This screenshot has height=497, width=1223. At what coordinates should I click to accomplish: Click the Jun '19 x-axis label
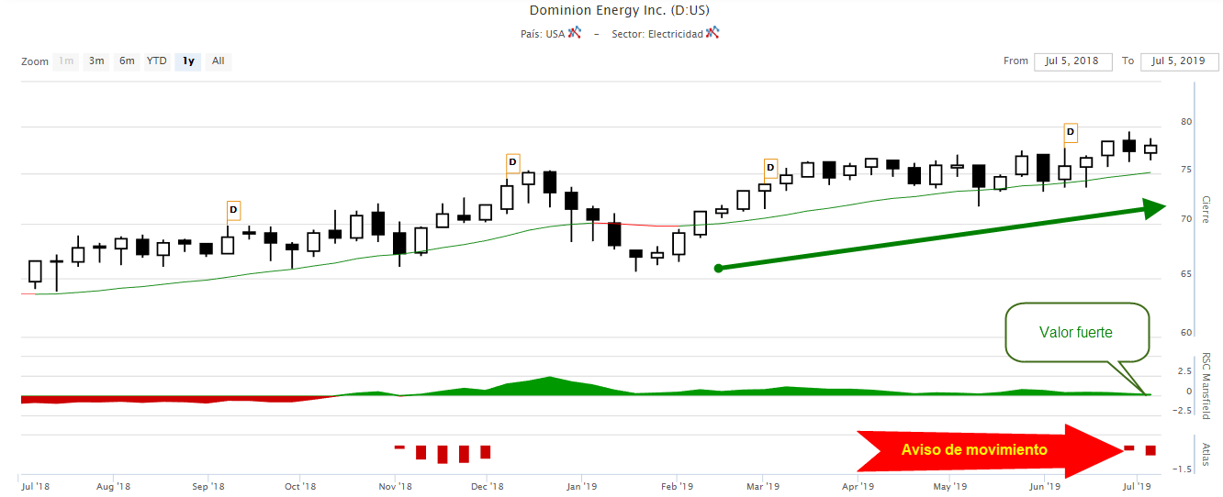pyautogui.click(x=1044, y=486)
